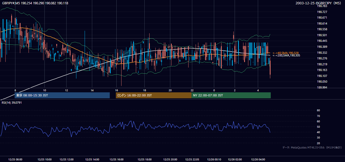Click hour marker 18 on chart axis
The height and width of the screenshot is (162, 345).
(x=144, y=90)
